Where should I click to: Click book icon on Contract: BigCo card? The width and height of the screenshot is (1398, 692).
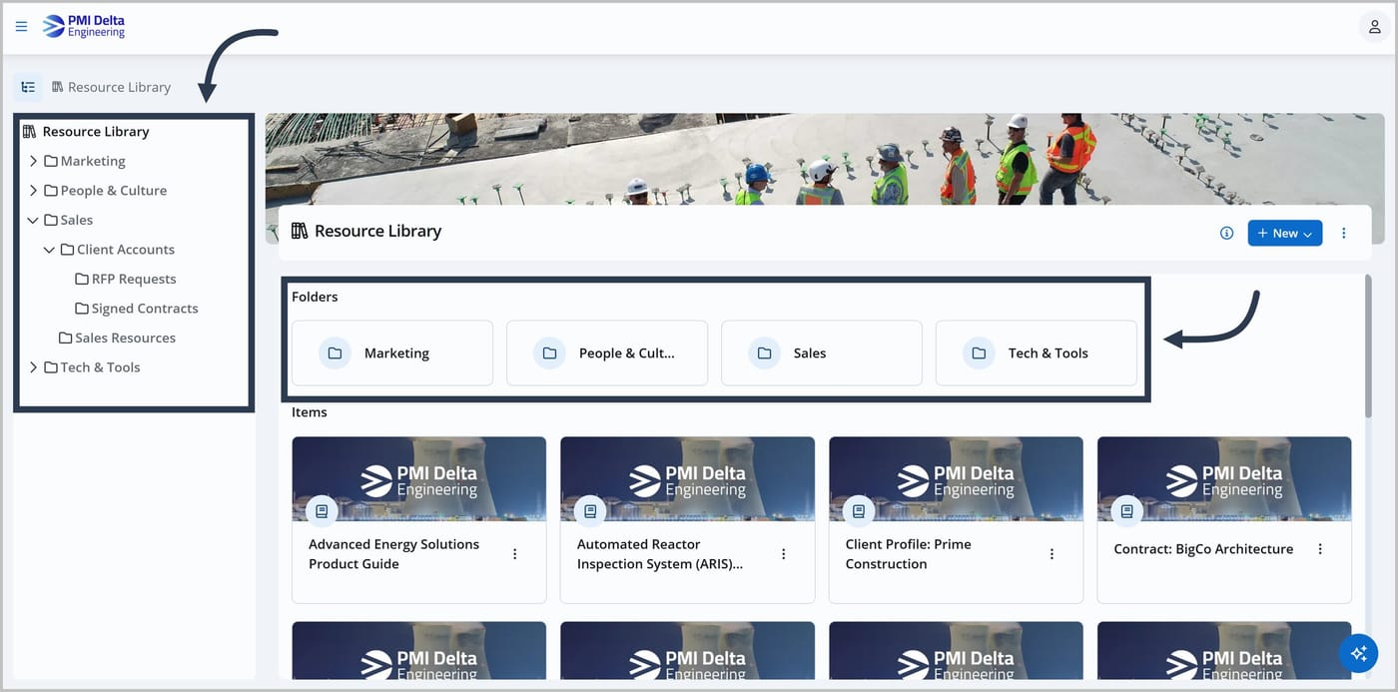point(1126,511)
